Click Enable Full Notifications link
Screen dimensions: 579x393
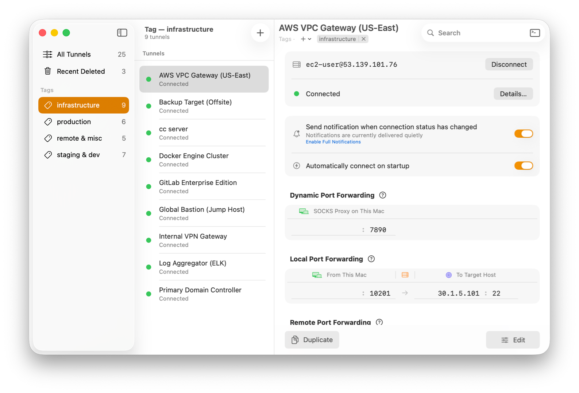(333, 142)
